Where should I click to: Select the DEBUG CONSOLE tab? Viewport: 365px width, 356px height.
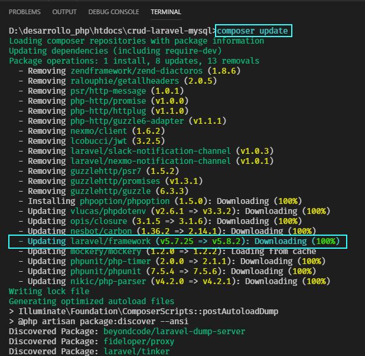pos(114,12)
